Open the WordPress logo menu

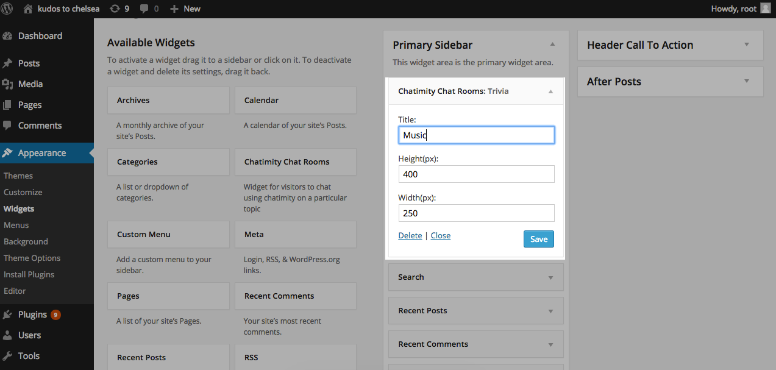8,9
